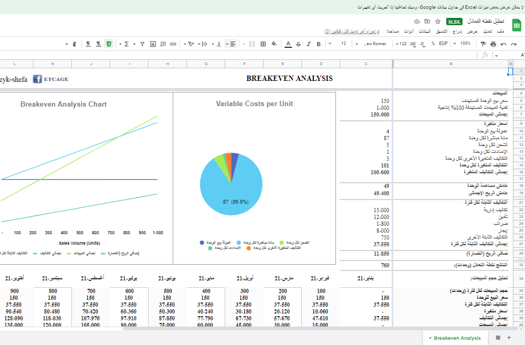Click the print icon in toolbar
The image size is (525, 345).
point(493,44)
